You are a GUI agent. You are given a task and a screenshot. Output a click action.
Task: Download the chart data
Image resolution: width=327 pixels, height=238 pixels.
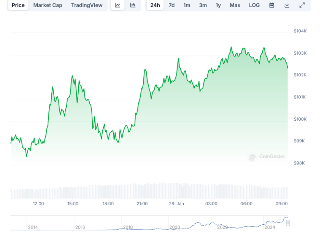[287, 5]
